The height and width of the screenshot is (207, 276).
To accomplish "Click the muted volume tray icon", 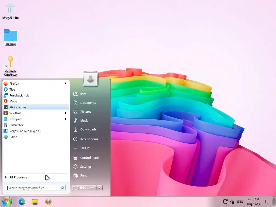I will pos(232,202).
